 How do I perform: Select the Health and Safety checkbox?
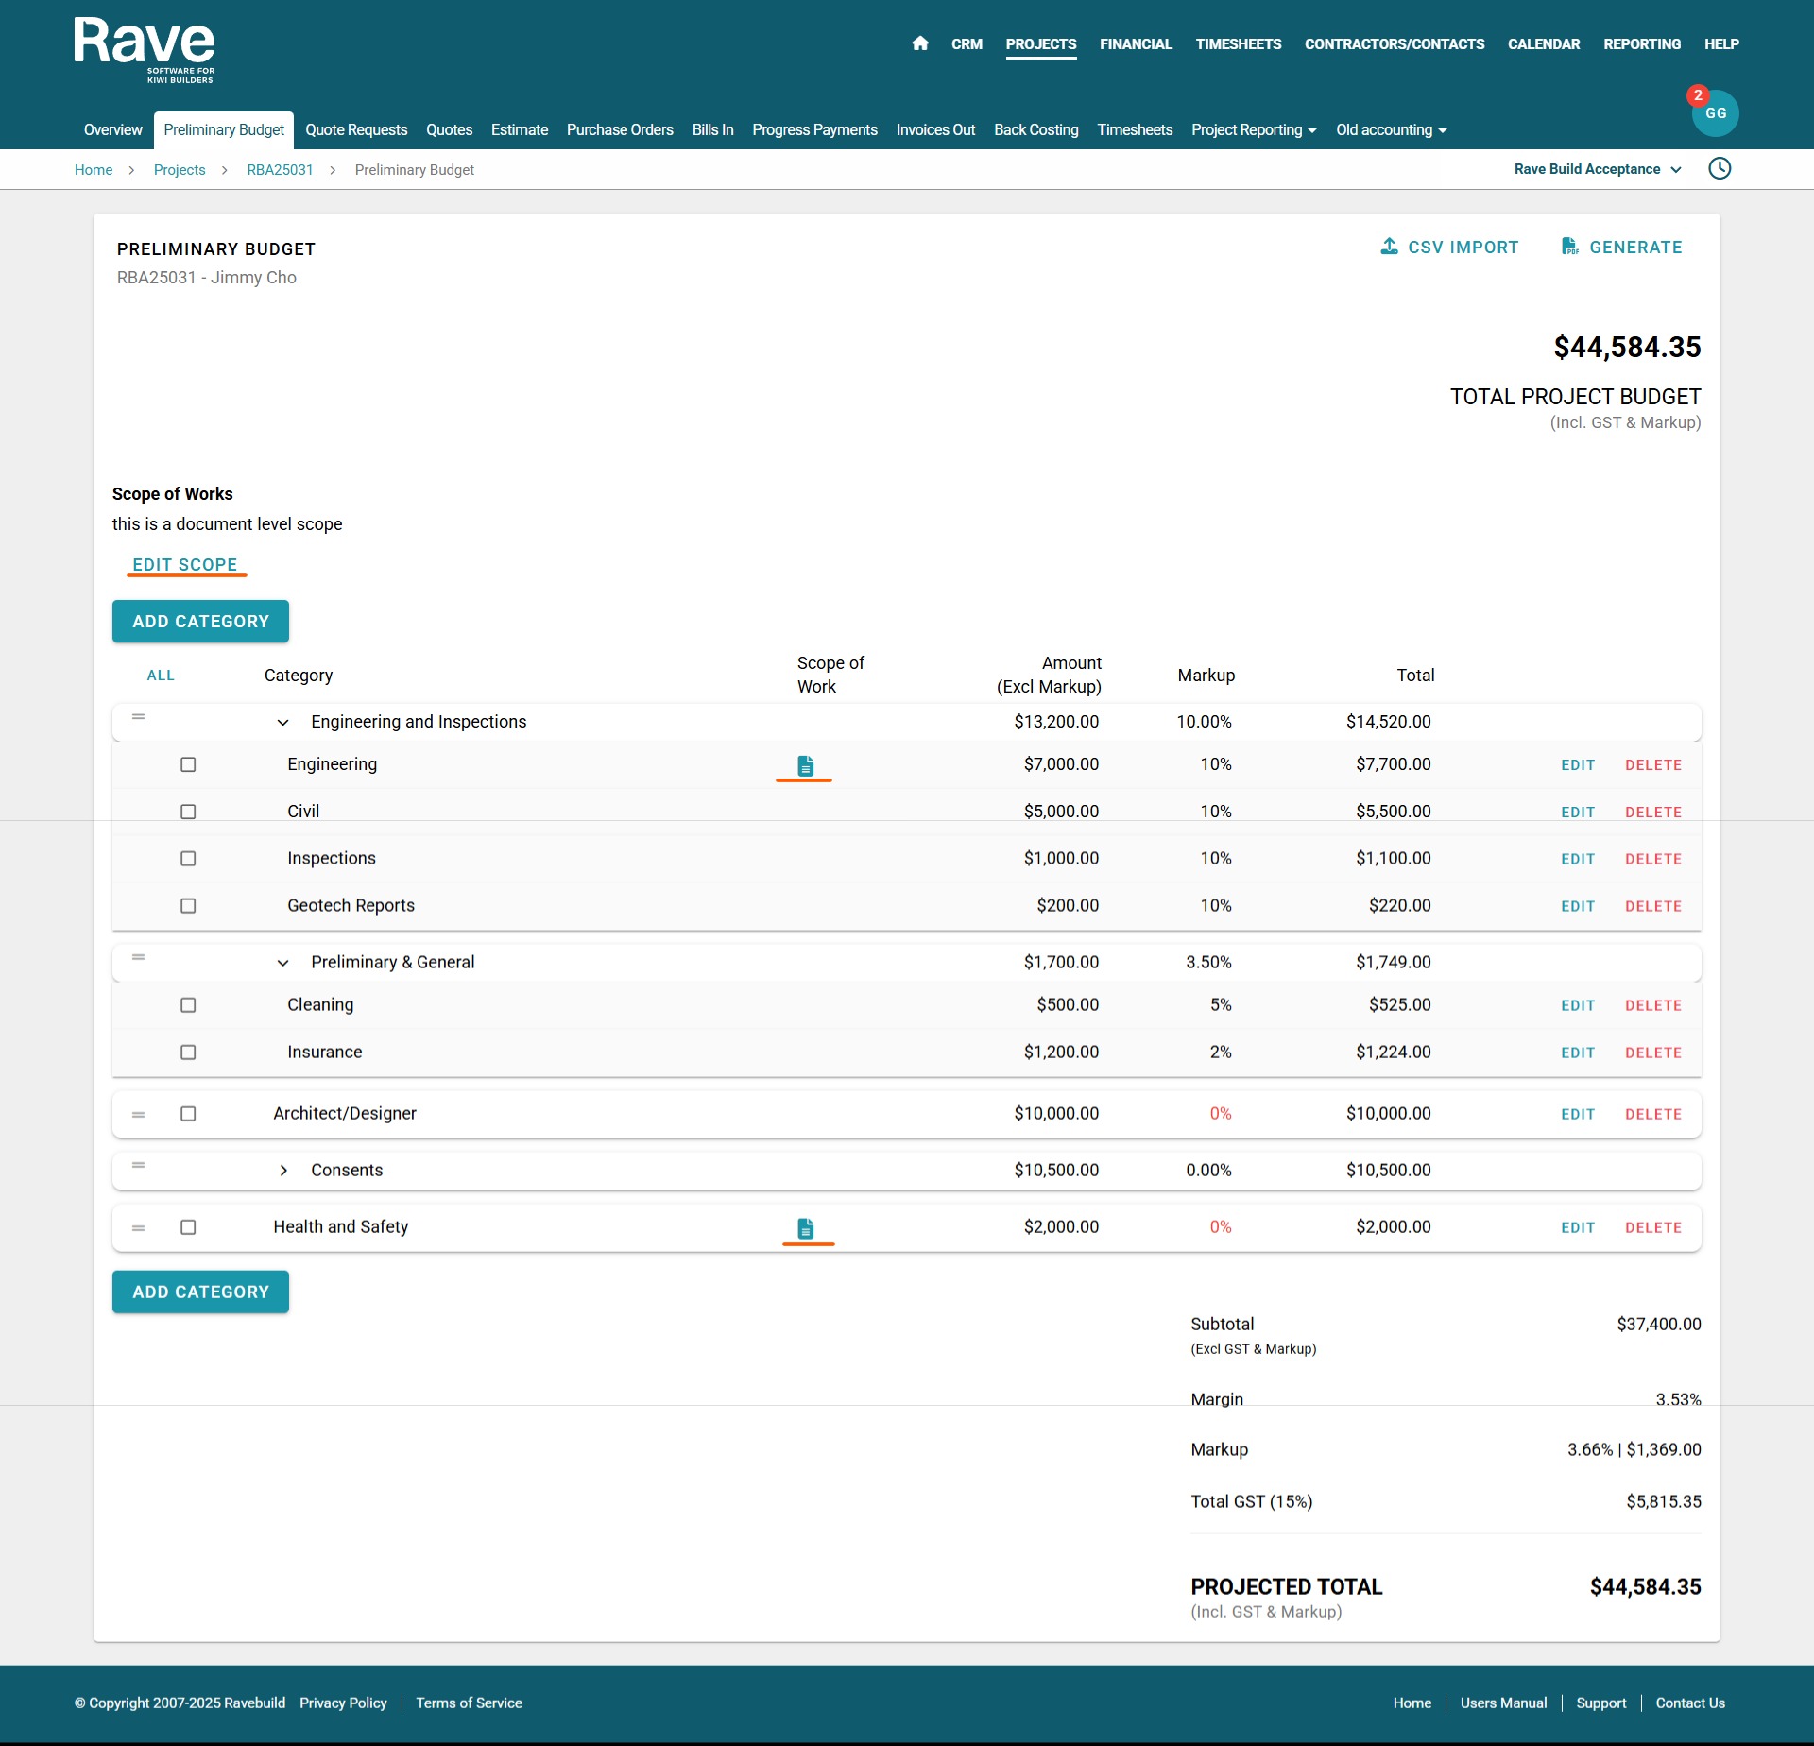(188, 1227)
